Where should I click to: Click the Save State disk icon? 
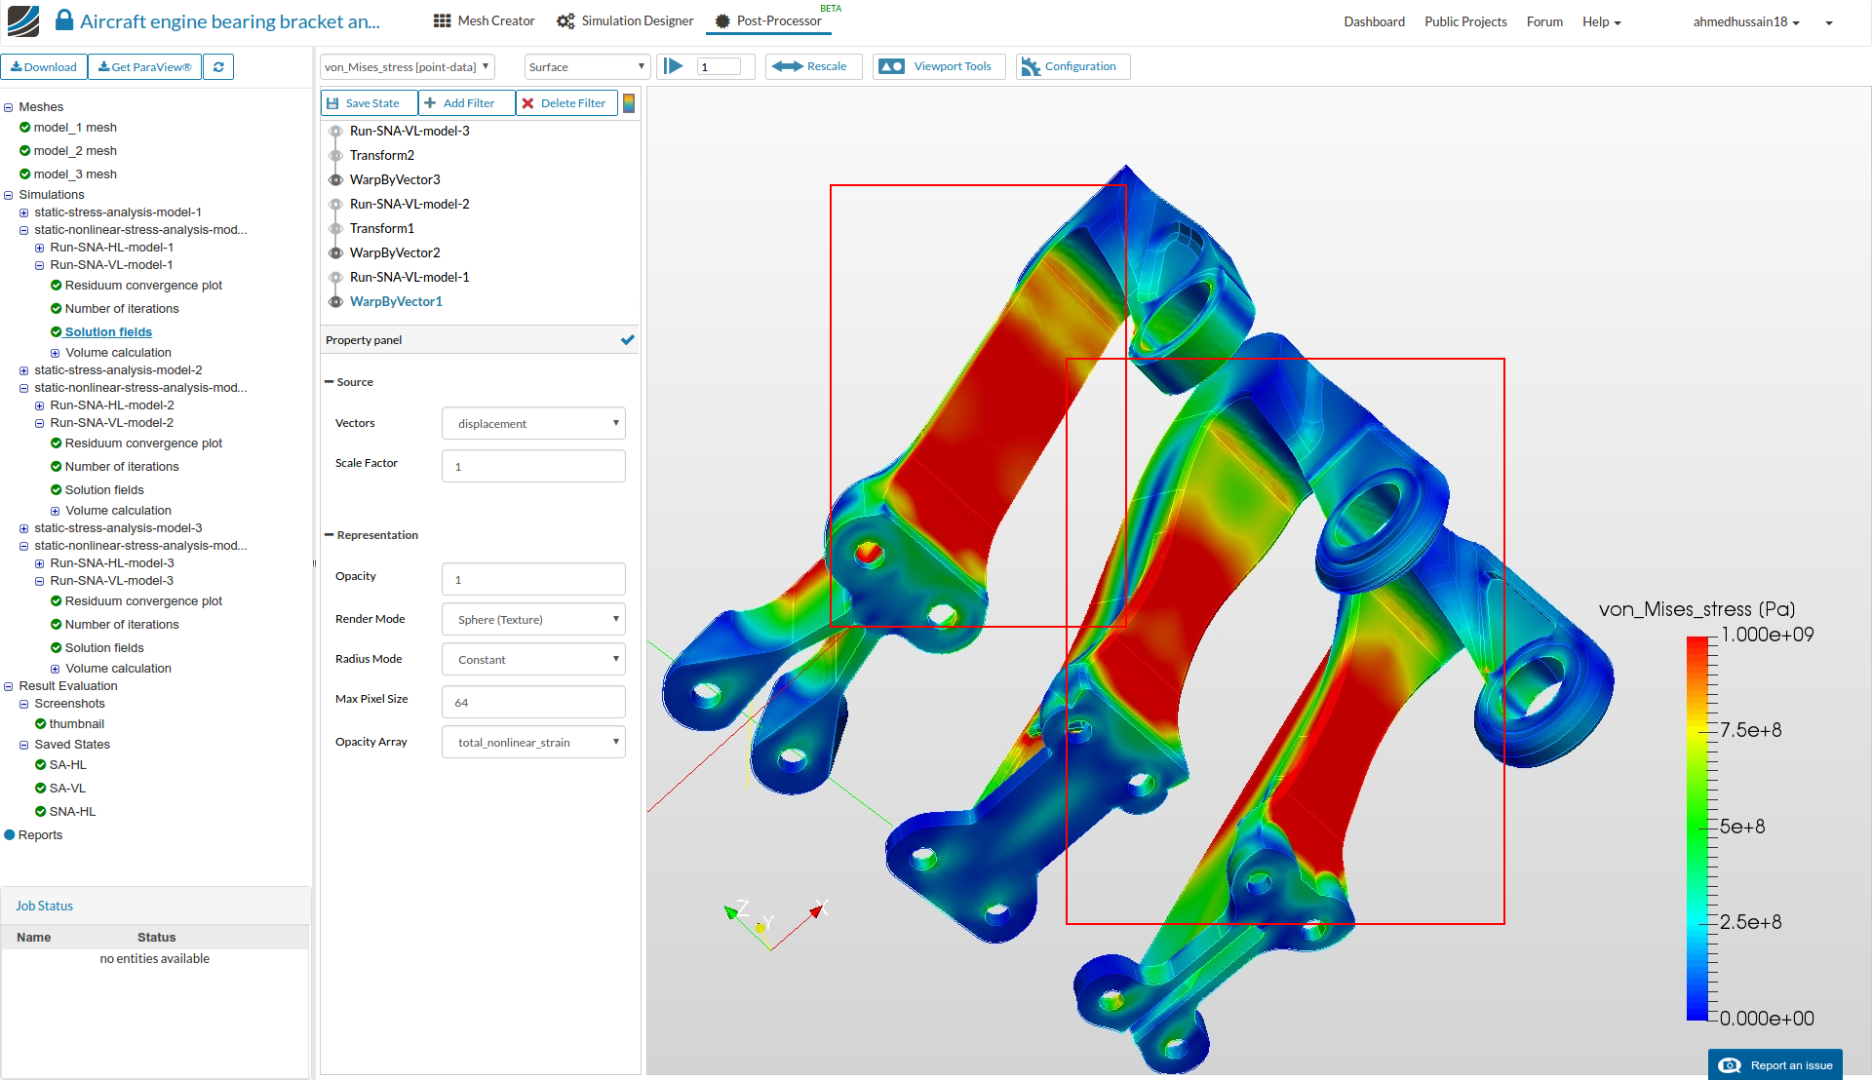point(332,103)
